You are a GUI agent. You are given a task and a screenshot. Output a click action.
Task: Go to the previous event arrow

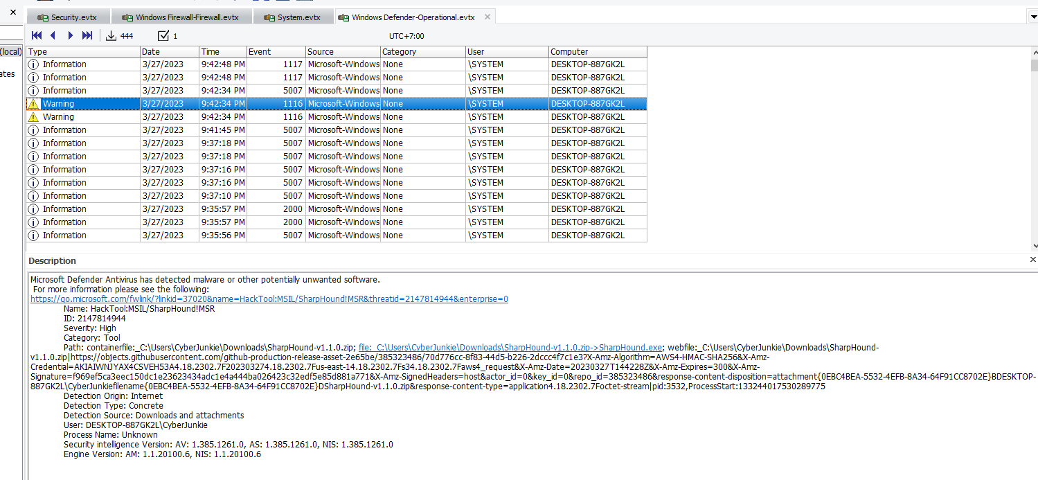[x=53, y=35]
